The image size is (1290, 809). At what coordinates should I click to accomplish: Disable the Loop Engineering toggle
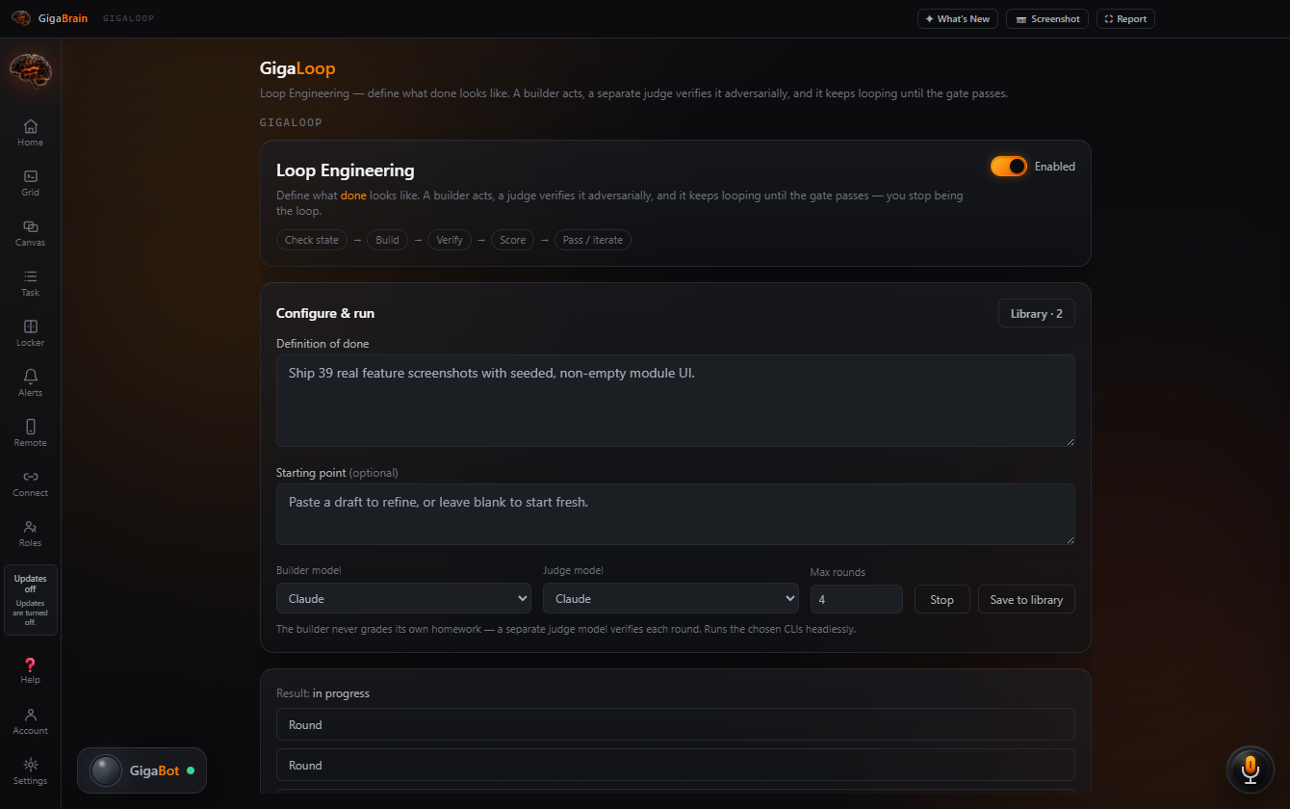pos(1009,167)
